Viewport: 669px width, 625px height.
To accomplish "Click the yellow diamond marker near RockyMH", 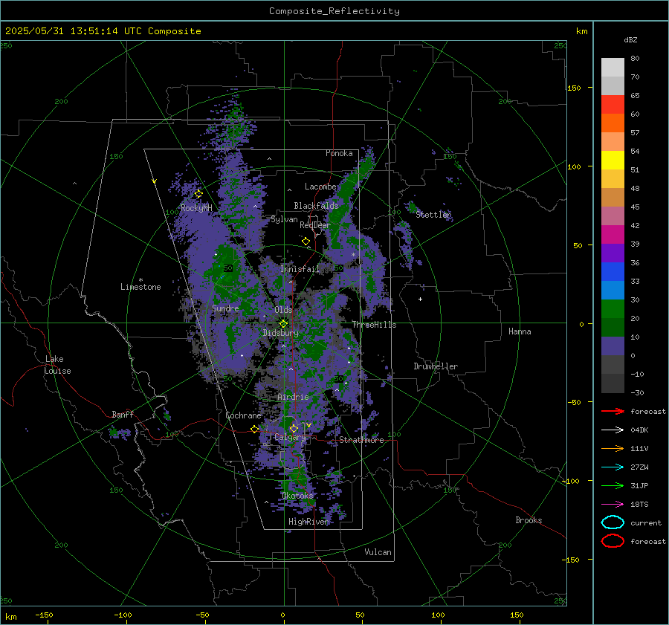I will [x=198, y=194].
